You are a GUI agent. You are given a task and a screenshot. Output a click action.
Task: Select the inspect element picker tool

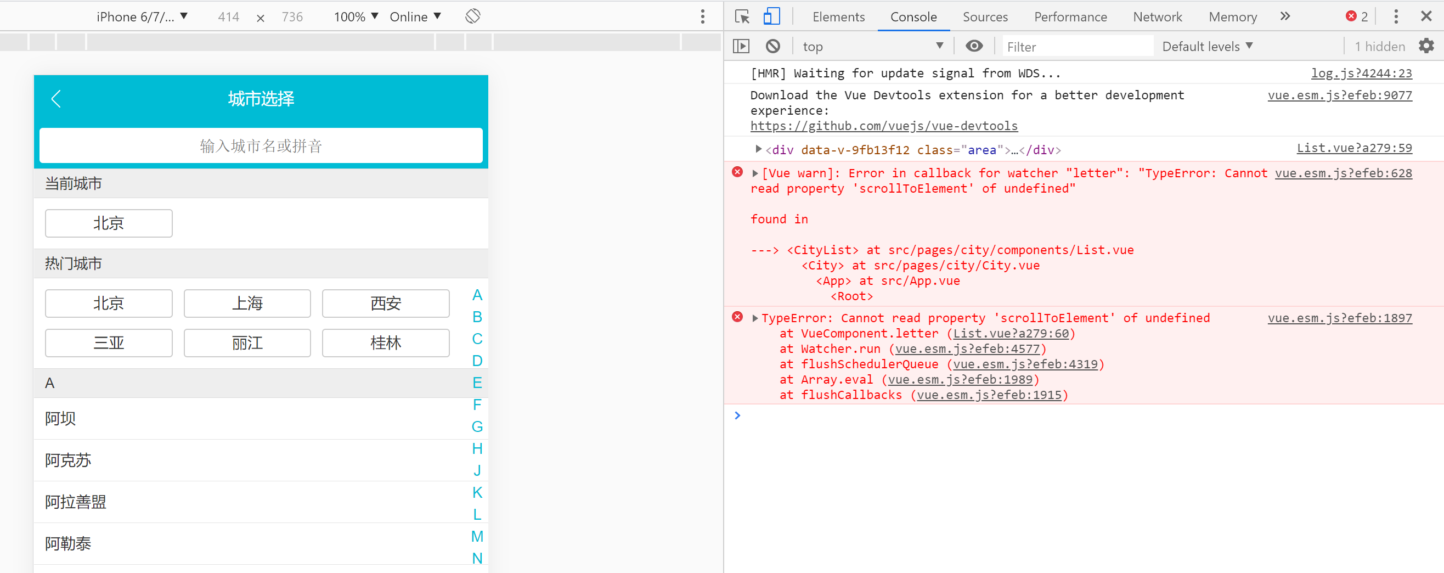(x=742, y=17)
